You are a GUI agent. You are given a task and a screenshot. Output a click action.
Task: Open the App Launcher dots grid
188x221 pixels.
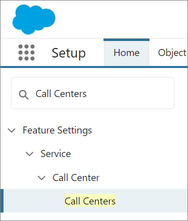coord(26,52)
